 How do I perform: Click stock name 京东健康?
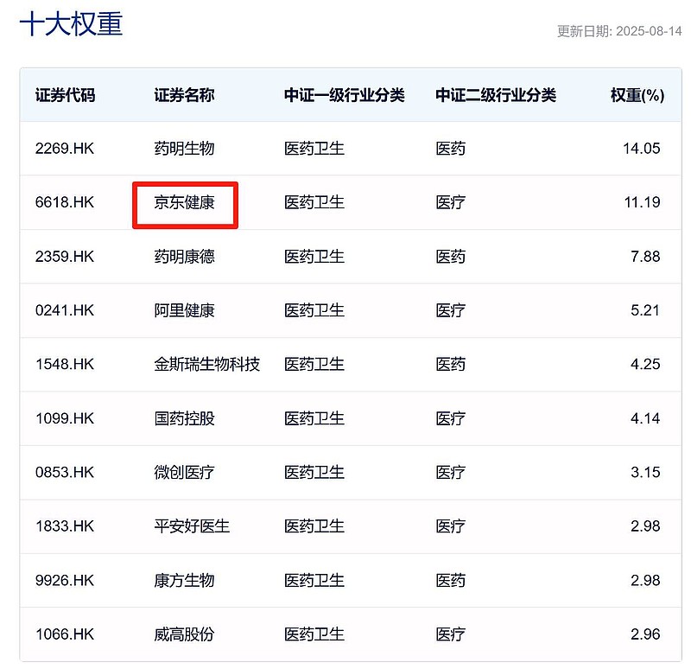(184, 202)
